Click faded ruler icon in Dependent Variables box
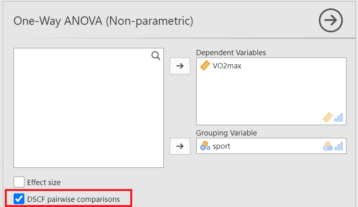Screen dimensions: 358x207 [328, 117]
